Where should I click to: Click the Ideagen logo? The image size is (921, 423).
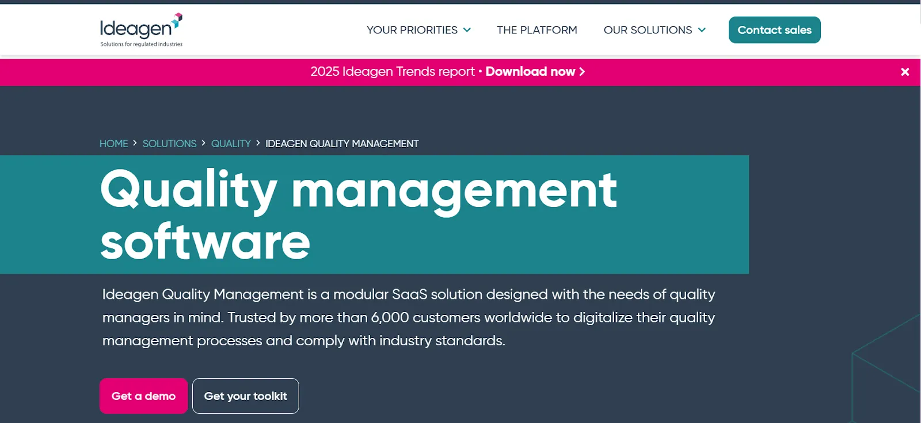point(141,30)
